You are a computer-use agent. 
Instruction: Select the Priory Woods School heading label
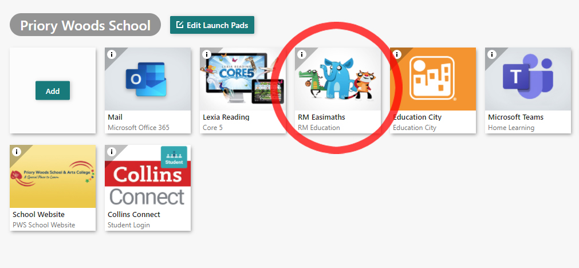click(85, 25)
